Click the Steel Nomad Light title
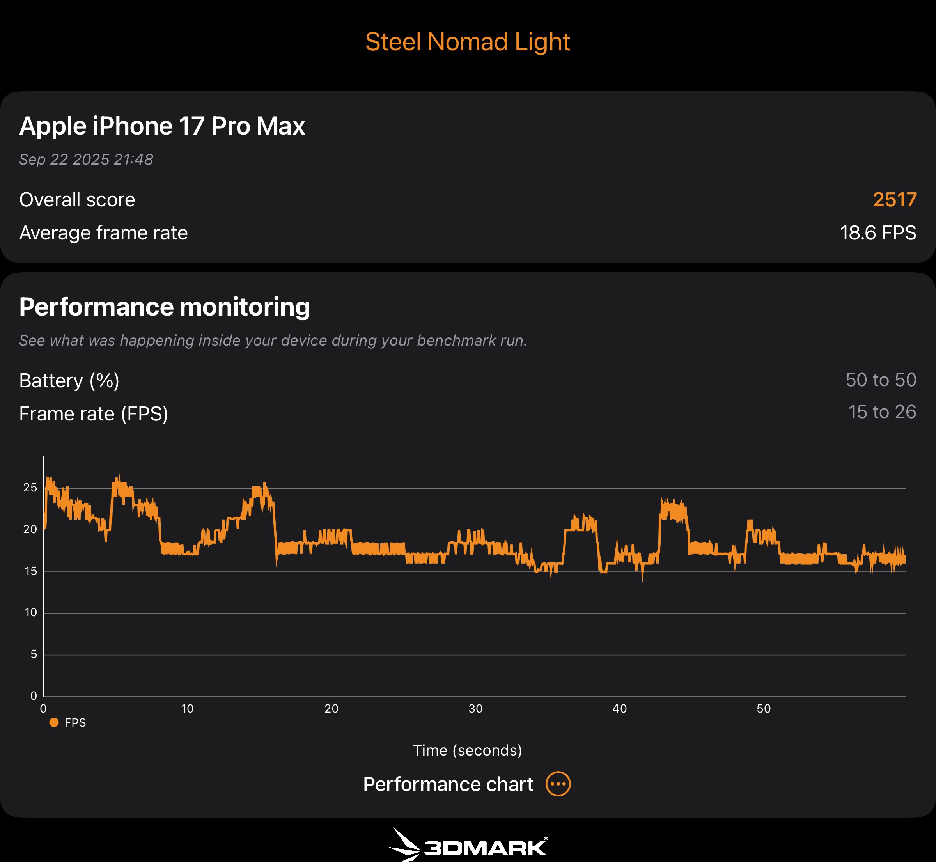The image size is (936, 862). coord(467,41)
